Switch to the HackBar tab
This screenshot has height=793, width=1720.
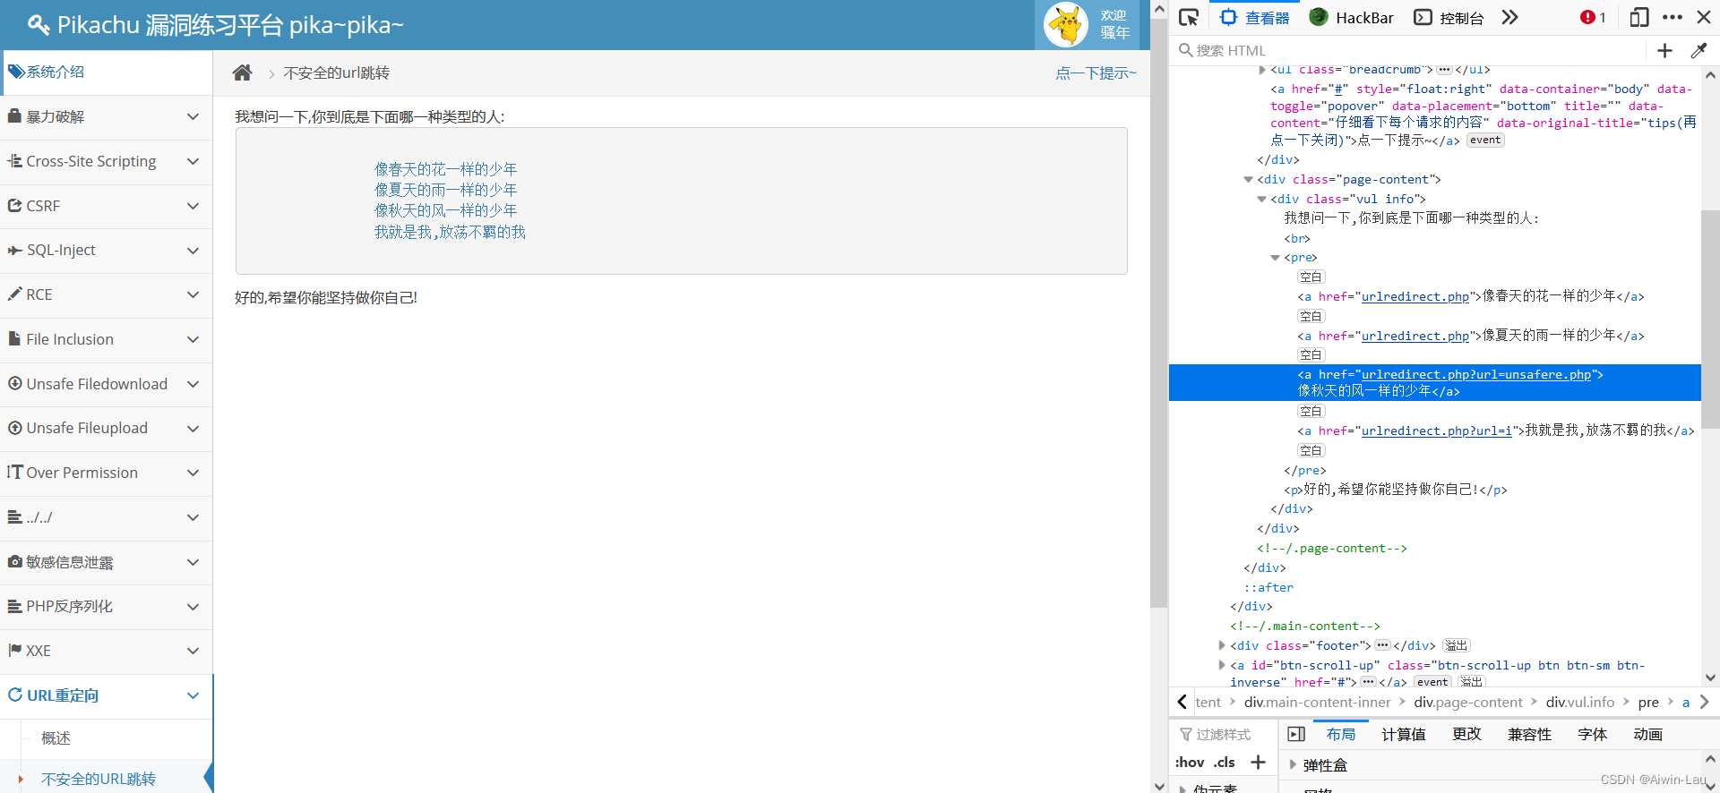pos(1351,17)
